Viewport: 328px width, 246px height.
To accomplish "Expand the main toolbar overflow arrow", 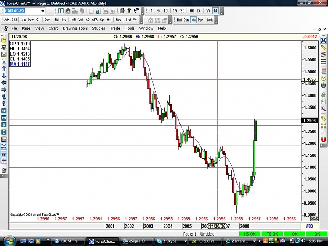I will click(x=142, y=11).
